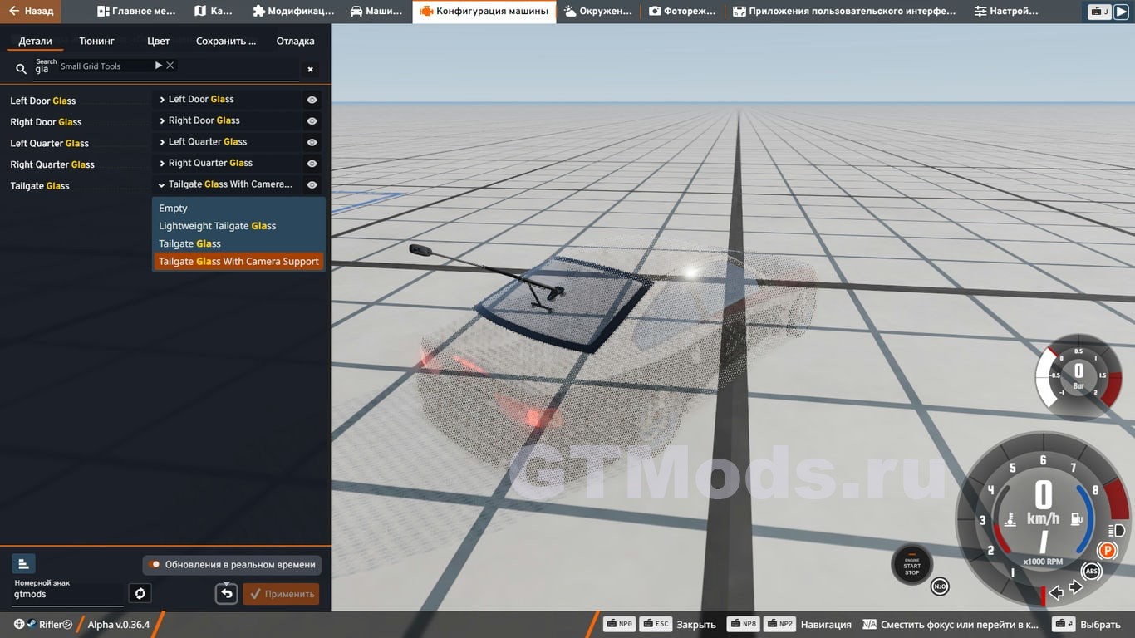Click the Выбрать select hint
This screenshot has height=638, width=1135.
tap(1100, 625)
